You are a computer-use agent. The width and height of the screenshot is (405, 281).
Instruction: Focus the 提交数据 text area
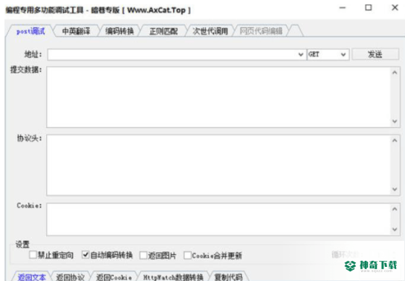218,97
